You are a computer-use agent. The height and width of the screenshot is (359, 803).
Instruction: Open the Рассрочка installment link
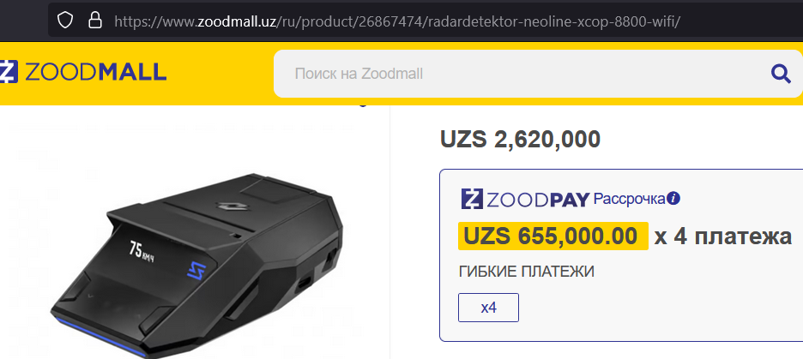(x=630, y=199)
